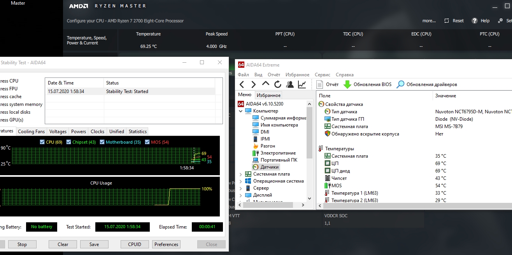The image size is (512, 255).
Task: Switch to Меню tab in side panel
Action: click(x=245, y=95)
